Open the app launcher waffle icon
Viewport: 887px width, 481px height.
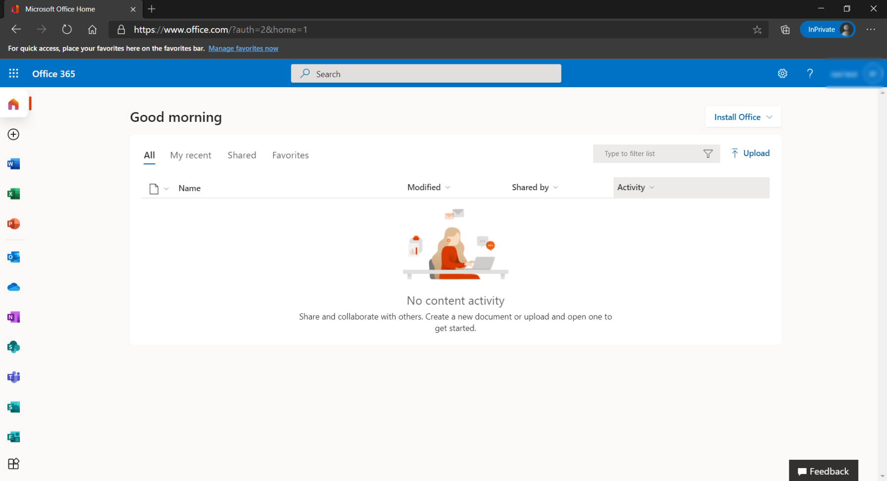coord(13,74)
